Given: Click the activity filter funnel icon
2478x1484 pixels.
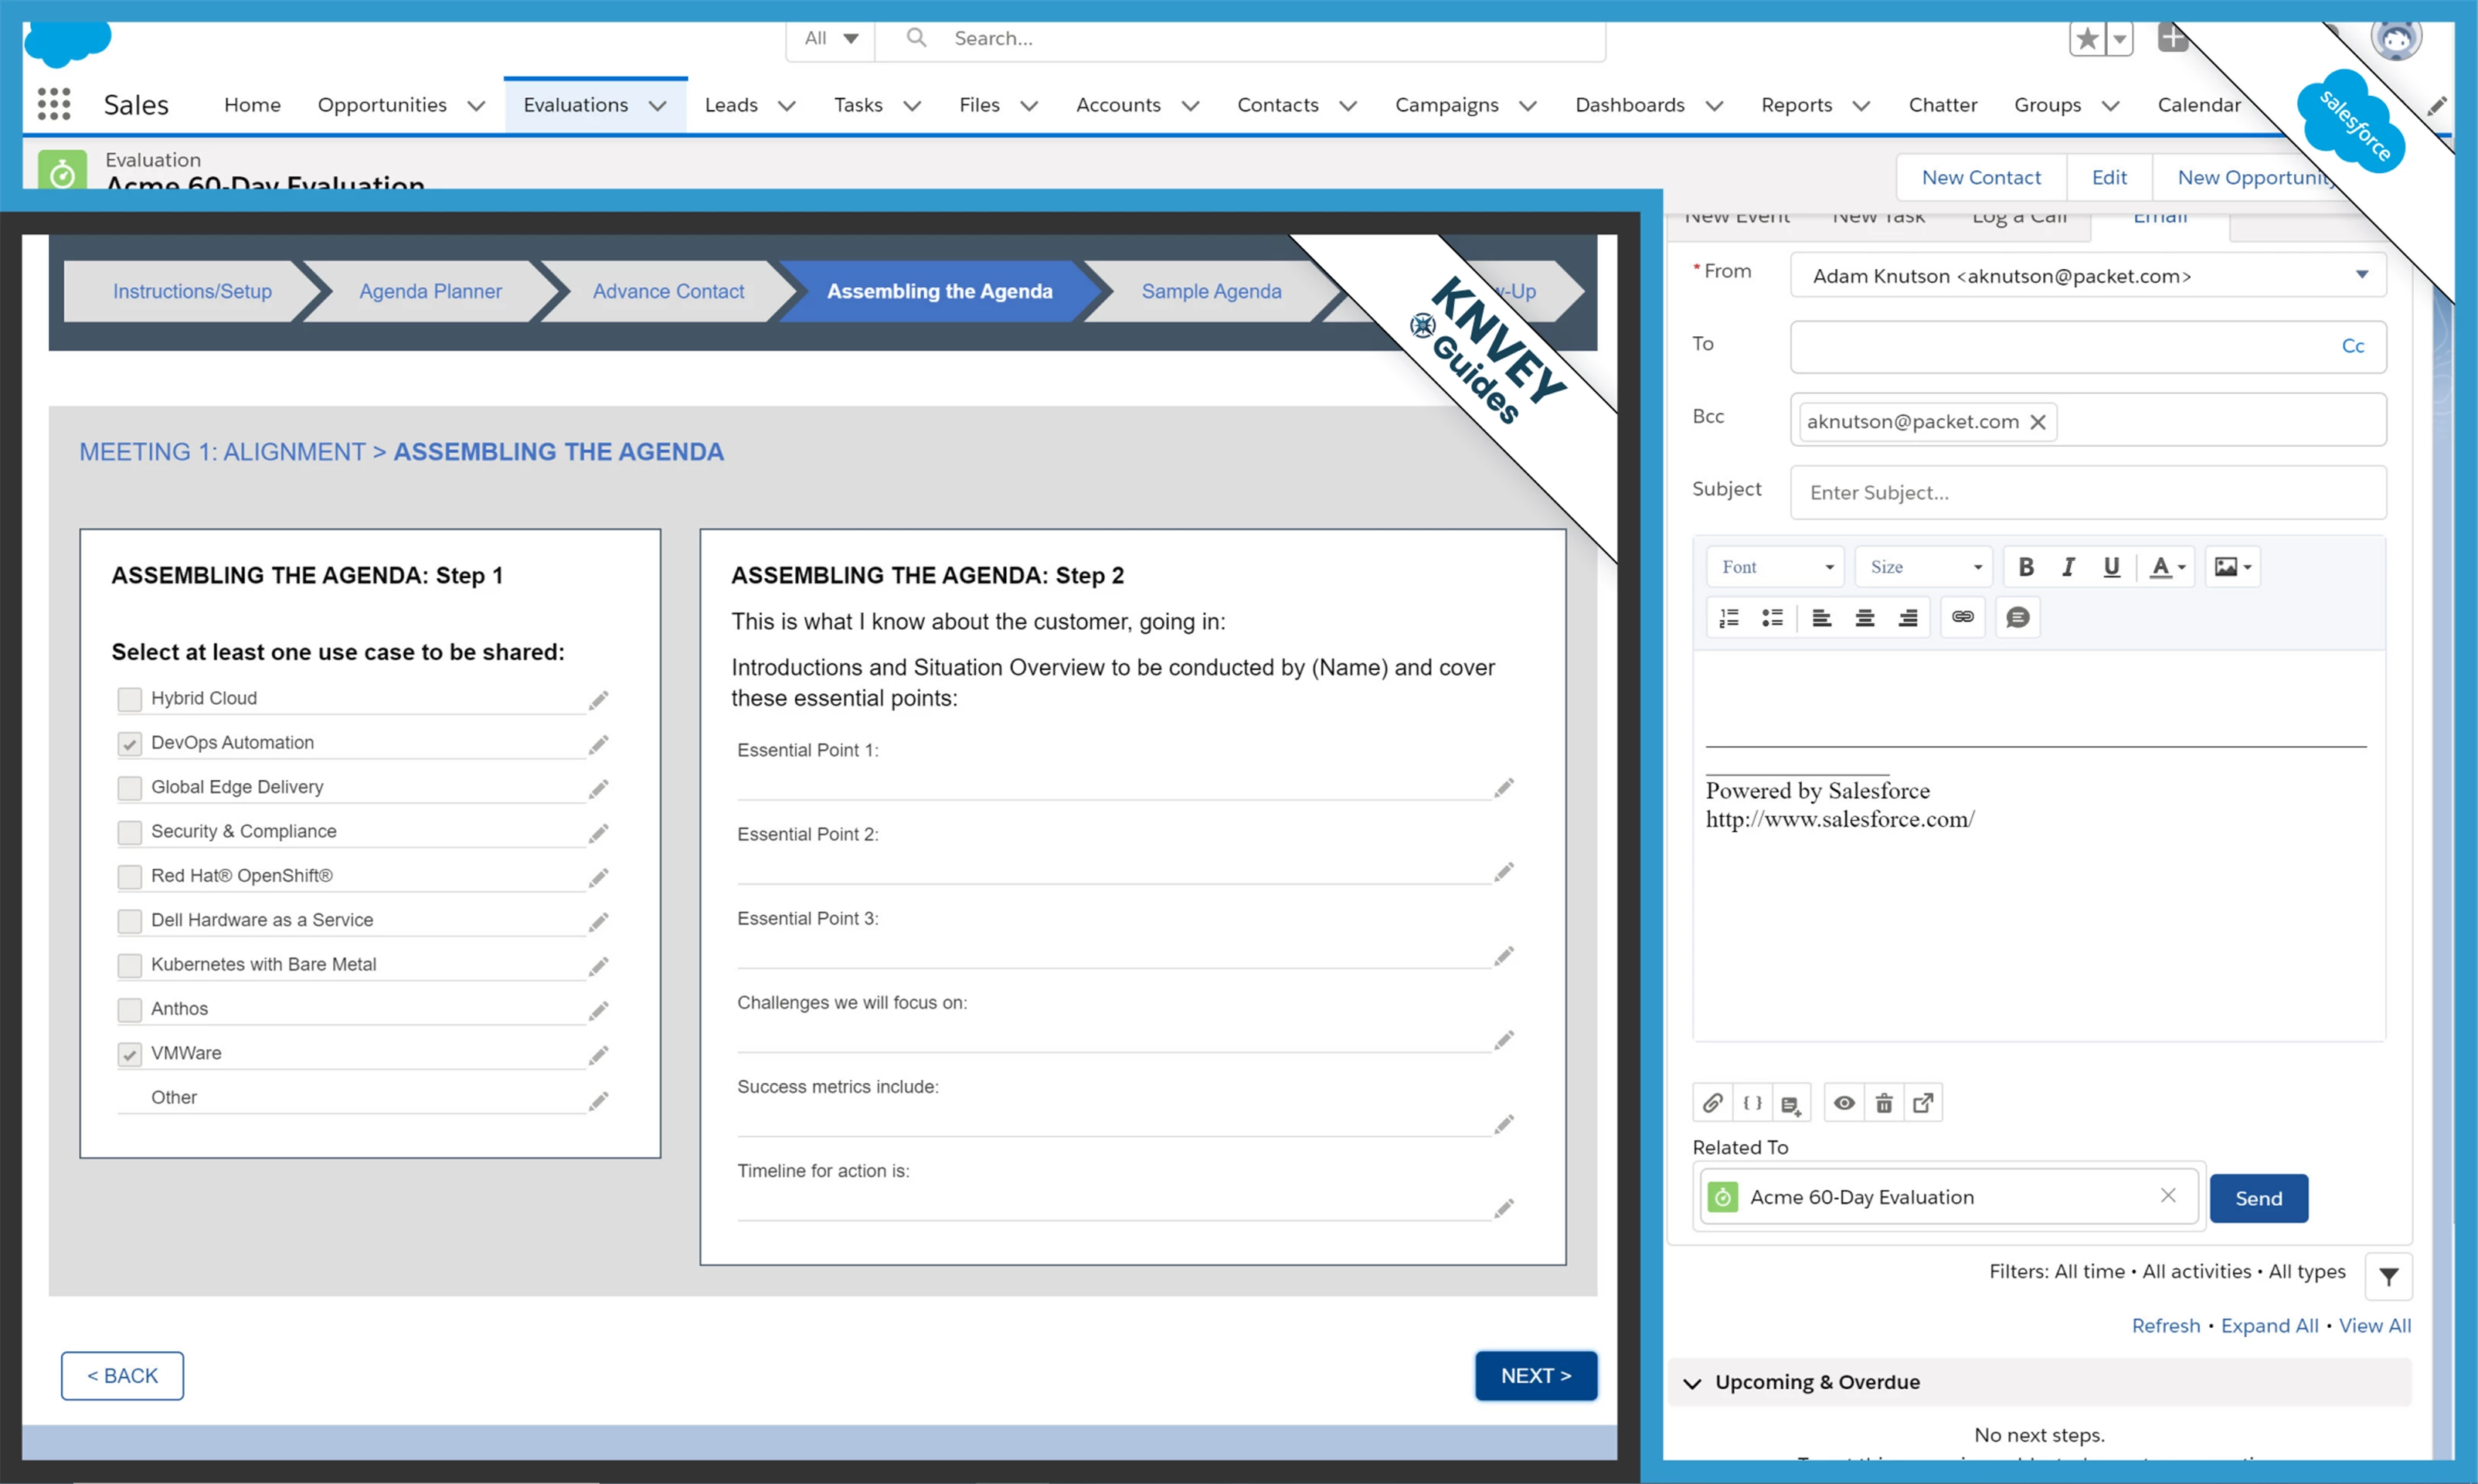Looking at the screenshot, I should (x=2388, y=1276).
